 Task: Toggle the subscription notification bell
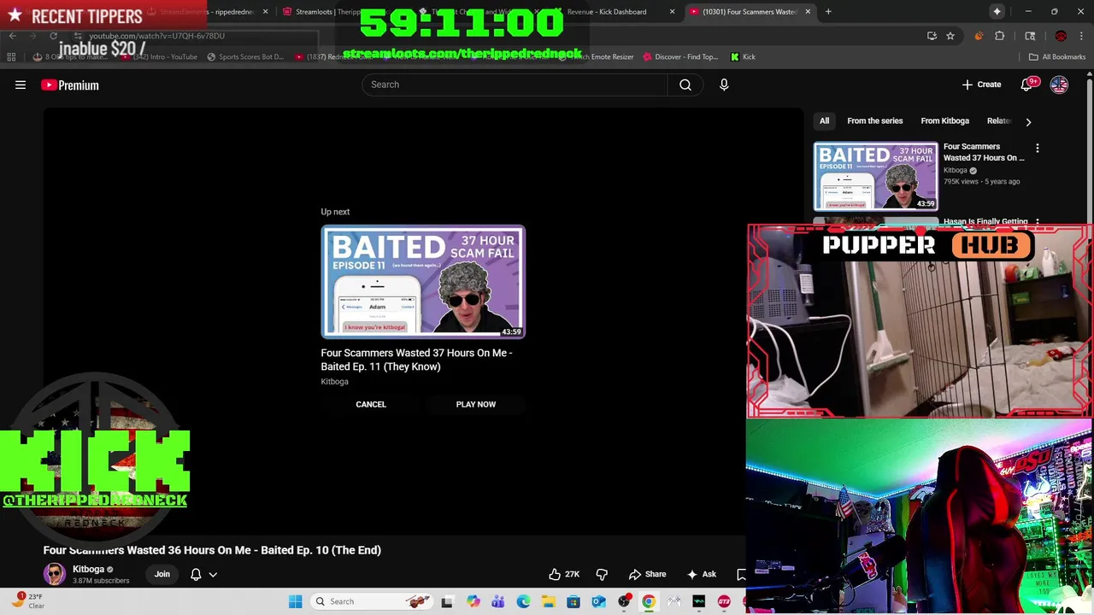196,574
